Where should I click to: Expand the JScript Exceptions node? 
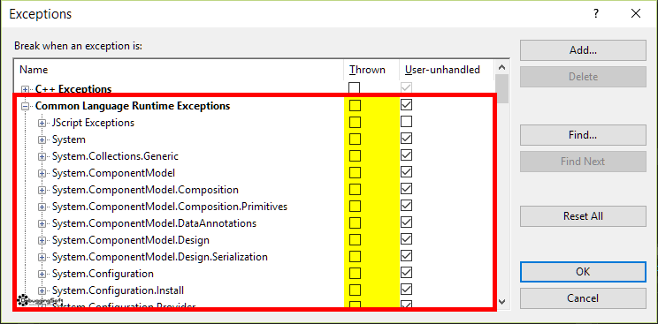click(42, 123)
